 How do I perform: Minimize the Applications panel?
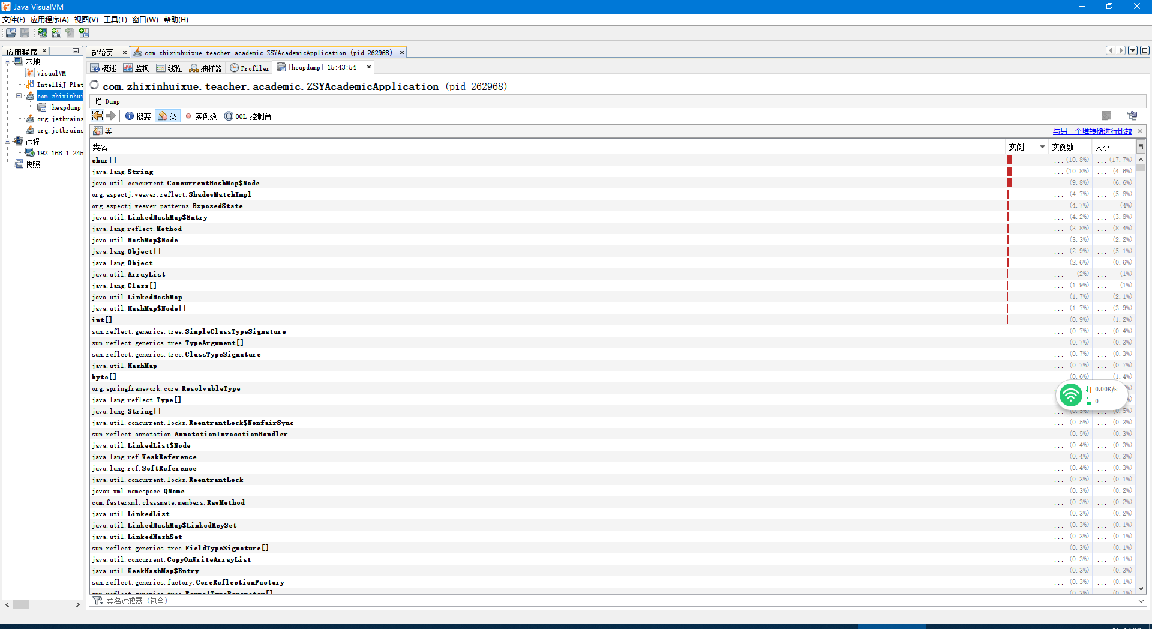76,51
